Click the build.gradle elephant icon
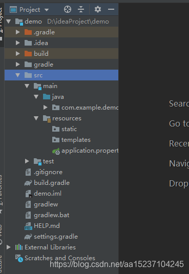This screenshot has width=189, height=274. (28, 183)
